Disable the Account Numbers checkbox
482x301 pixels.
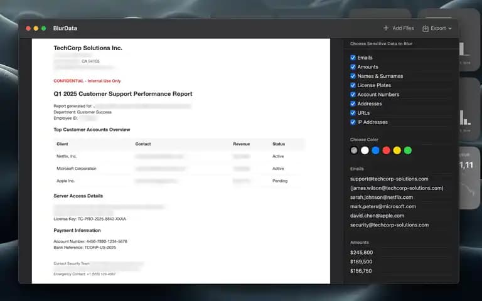[353, 94]
